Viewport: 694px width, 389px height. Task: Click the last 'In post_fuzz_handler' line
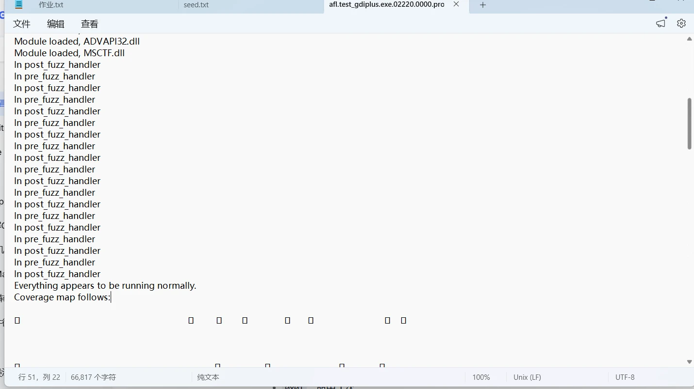[x=57, y=274]
